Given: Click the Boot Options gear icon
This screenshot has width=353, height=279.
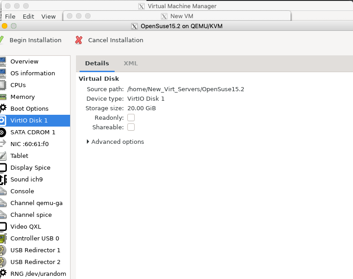Looking at the screenshot, I should 3,108.
